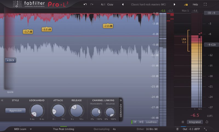Click the -3.0 dB gain reduction label
Screen dimensions: 219x132
pos(47,29)
